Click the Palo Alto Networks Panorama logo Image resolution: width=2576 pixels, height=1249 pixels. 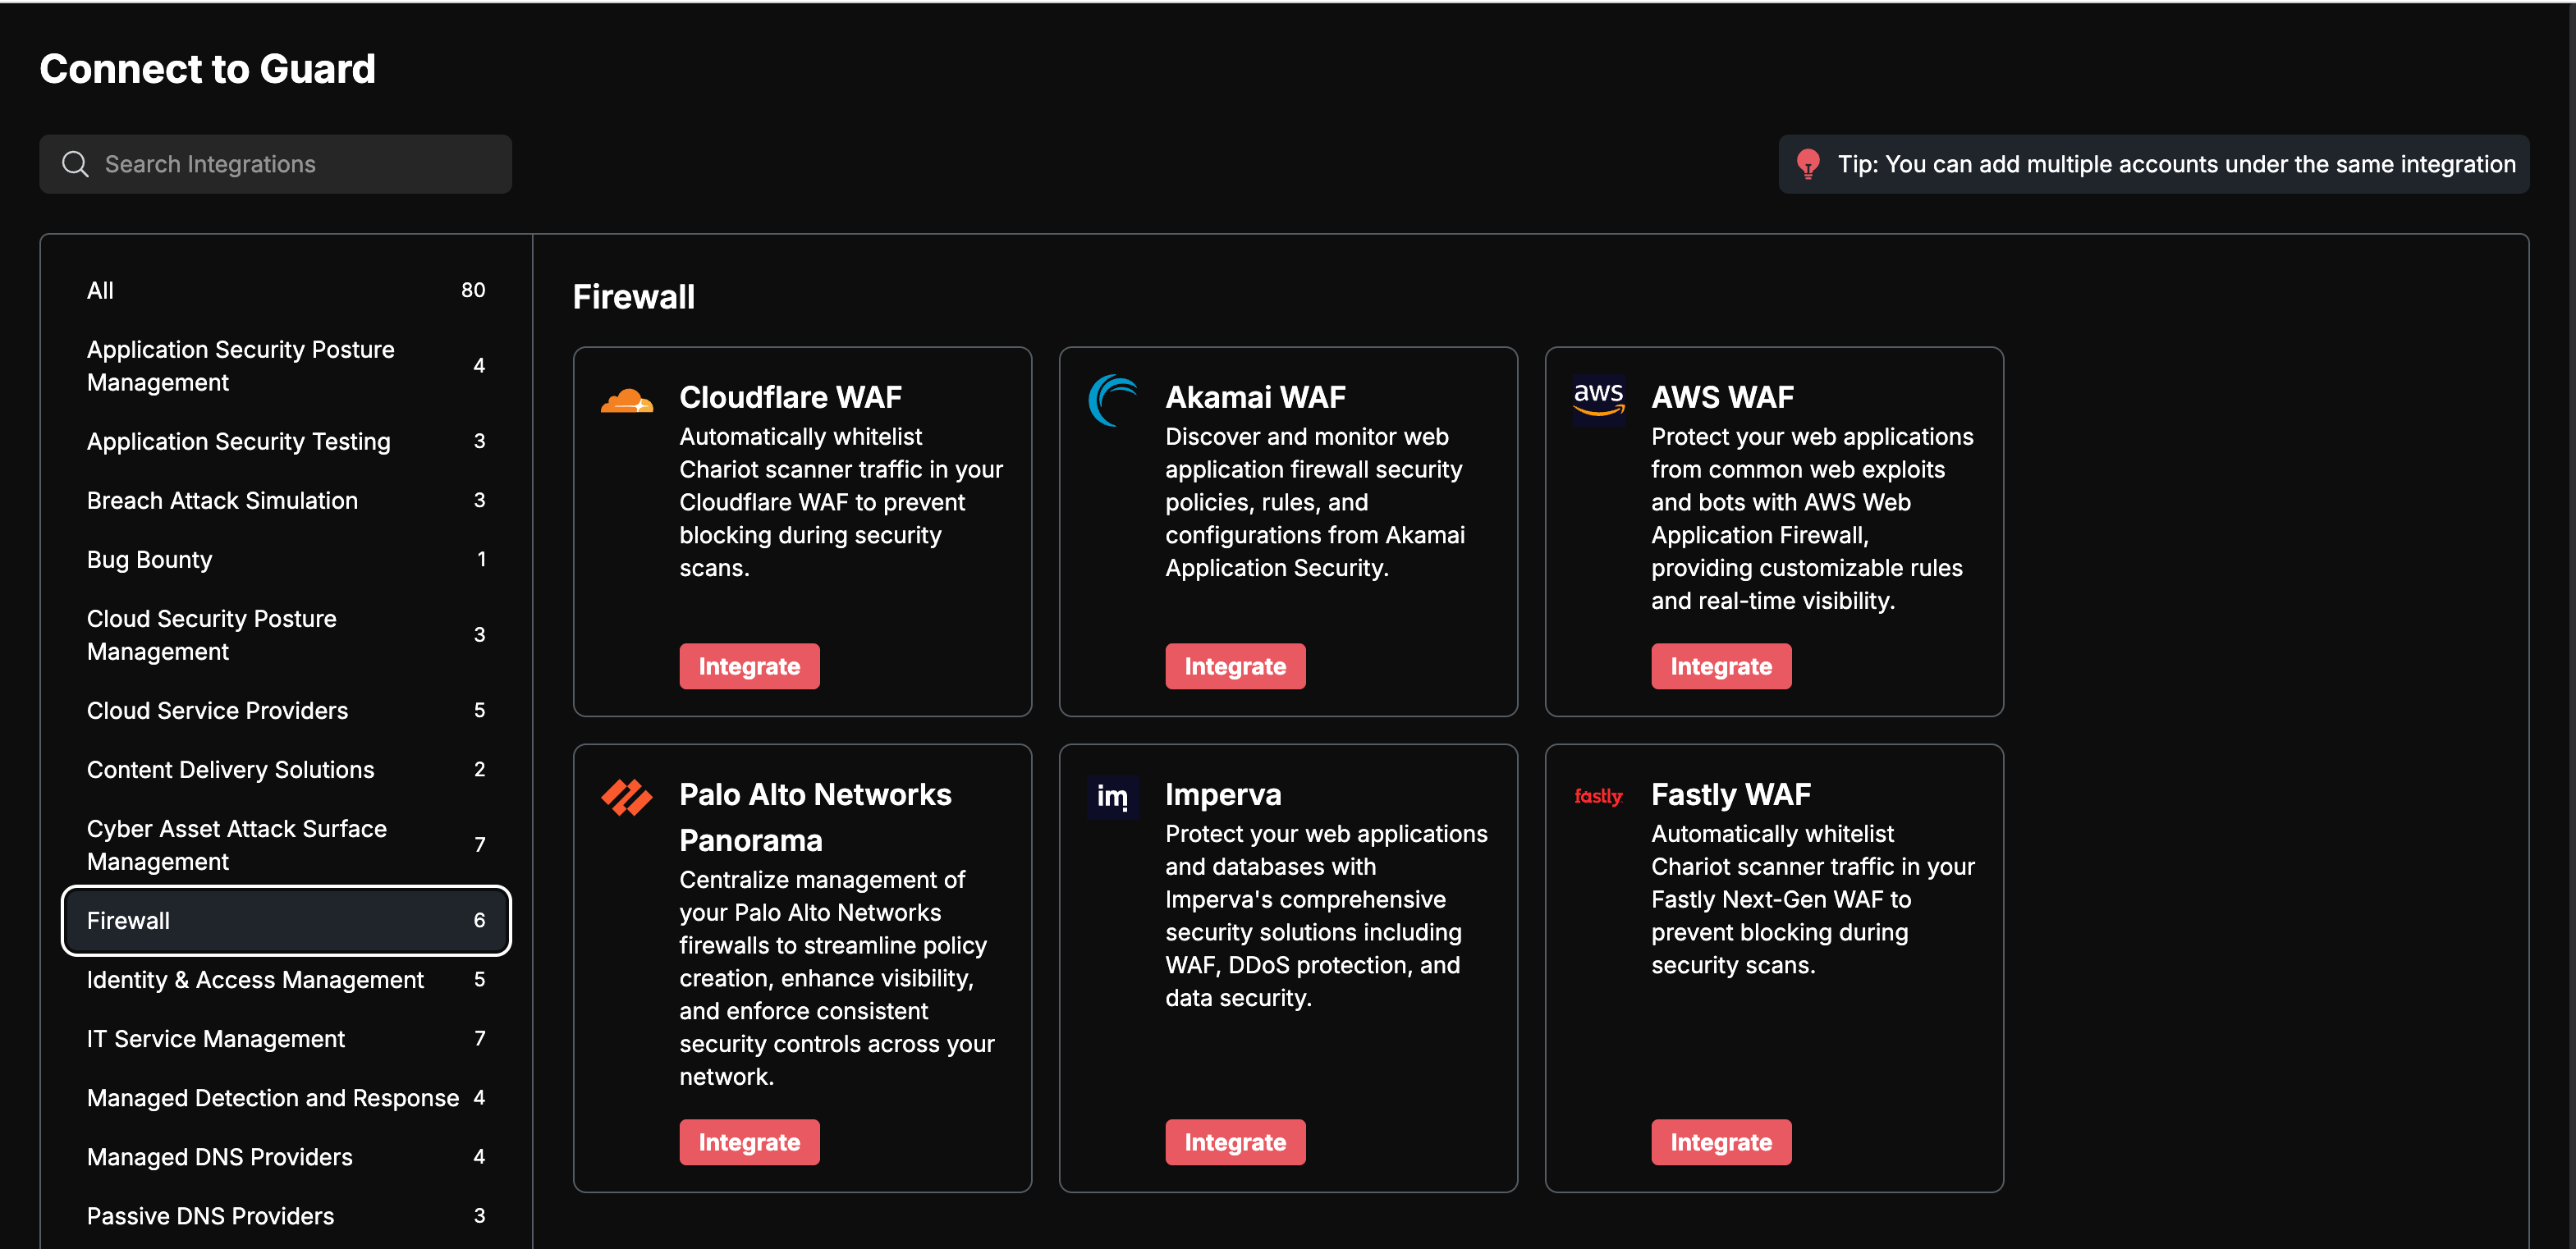[627, 797]
